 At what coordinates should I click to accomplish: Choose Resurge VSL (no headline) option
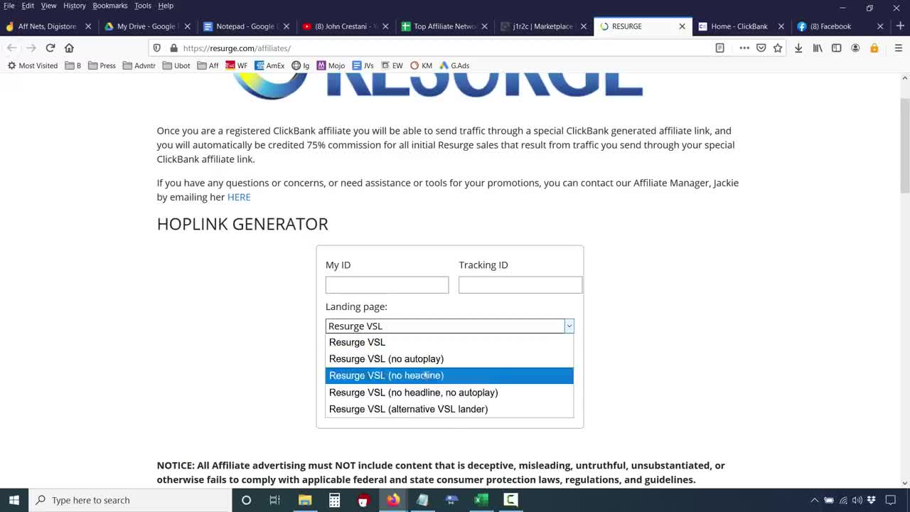[449, 375]
